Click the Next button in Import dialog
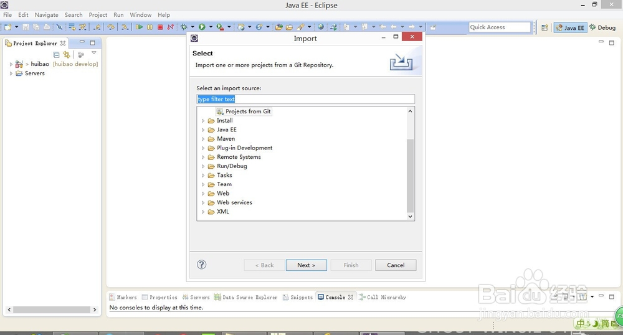 tap(307, 265)
